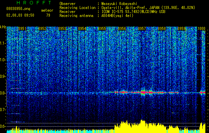Click the 0951 time marker

[22, 29]
